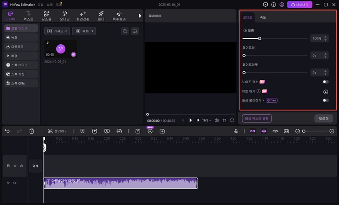Switch to the 속도 speed tab
This screenshot has width=339, height=205.
[x=263, y=17]
